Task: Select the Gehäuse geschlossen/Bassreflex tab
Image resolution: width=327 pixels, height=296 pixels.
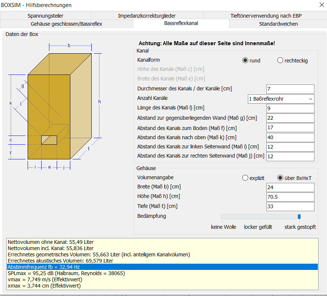Action: (x=67, y=24)
